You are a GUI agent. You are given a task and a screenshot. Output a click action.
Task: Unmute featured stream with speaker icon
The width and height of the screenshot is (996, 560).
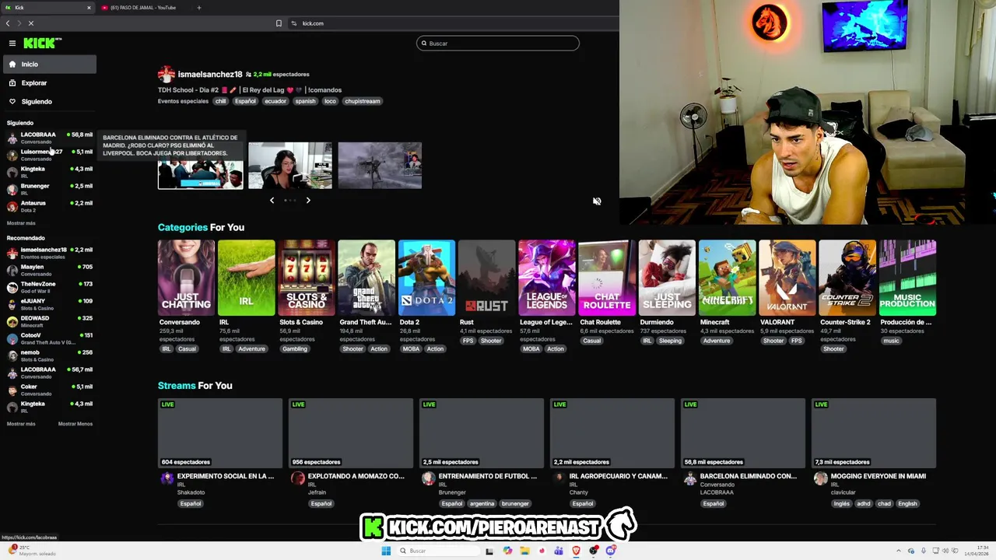point(597,201)
